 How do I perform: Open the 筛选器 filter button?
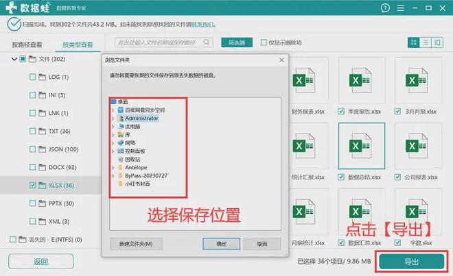tap(237, 42)
